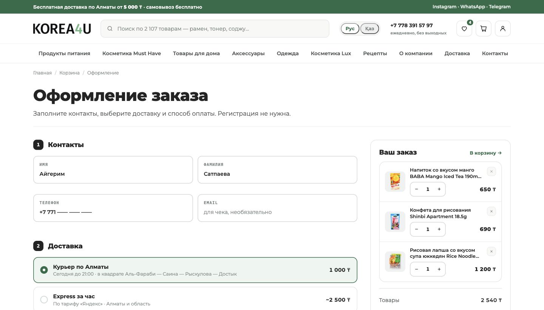Screen dimensions: 544x310
Task: Remove Shinbi Apartment candy from order
Action: (491, 212)
